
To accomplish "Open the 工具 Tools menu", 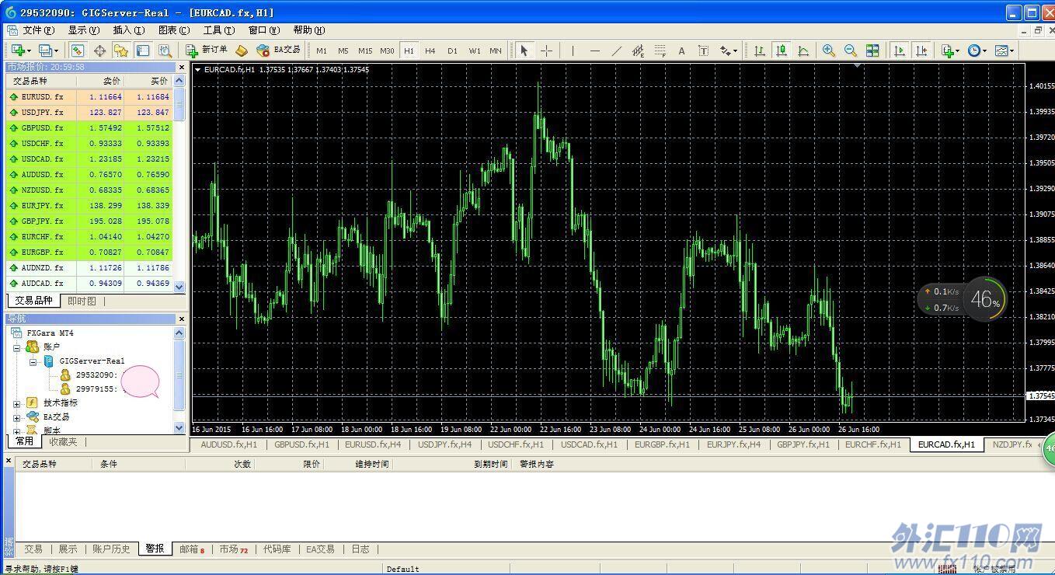I will click(218, 30).
